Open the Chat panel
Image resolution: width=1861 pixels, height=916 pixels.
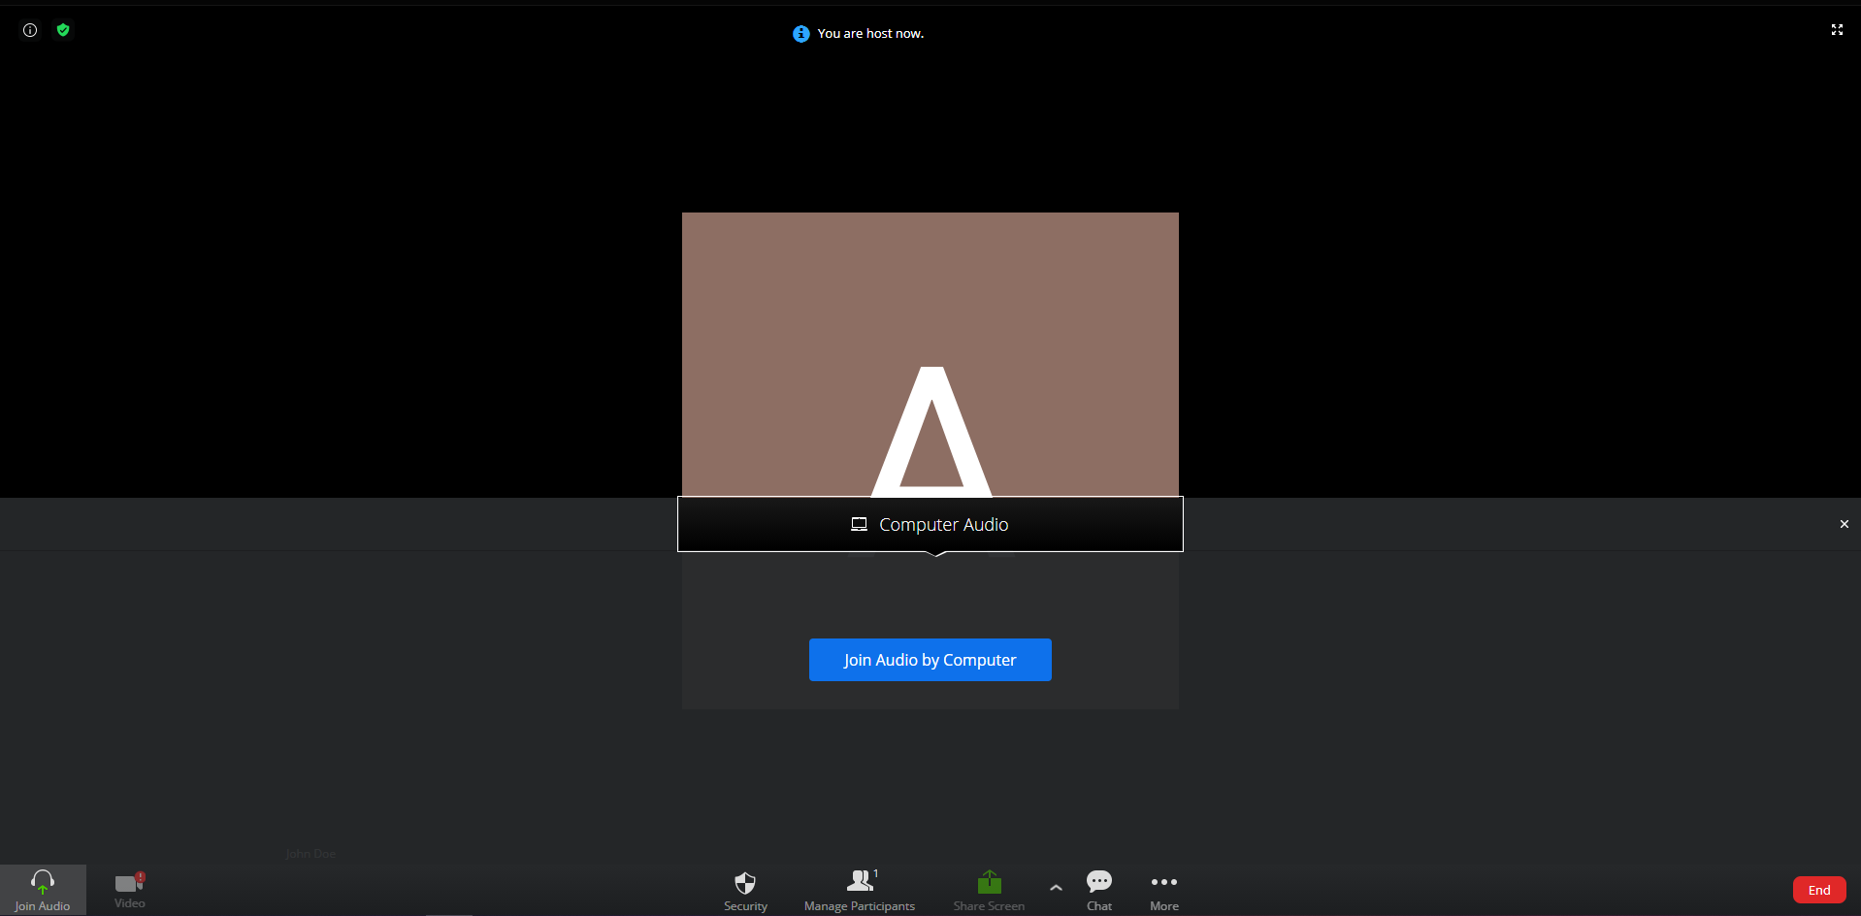pos(1099,890)
